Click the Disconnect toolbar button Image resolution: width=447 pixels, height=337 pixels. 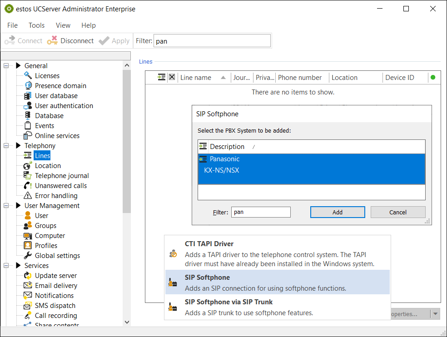pos(70,41)
